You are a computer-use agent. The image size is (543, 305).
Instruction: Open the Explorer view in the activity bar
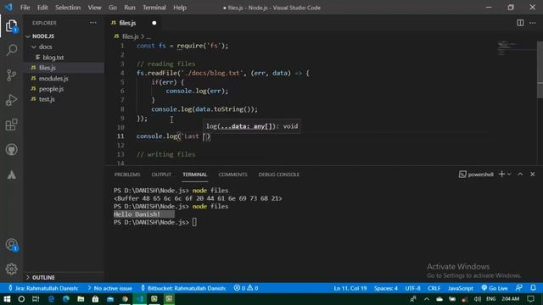point(11,26)
